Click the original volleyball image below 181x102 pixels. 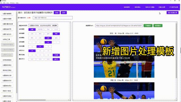[x=124, y=91]
